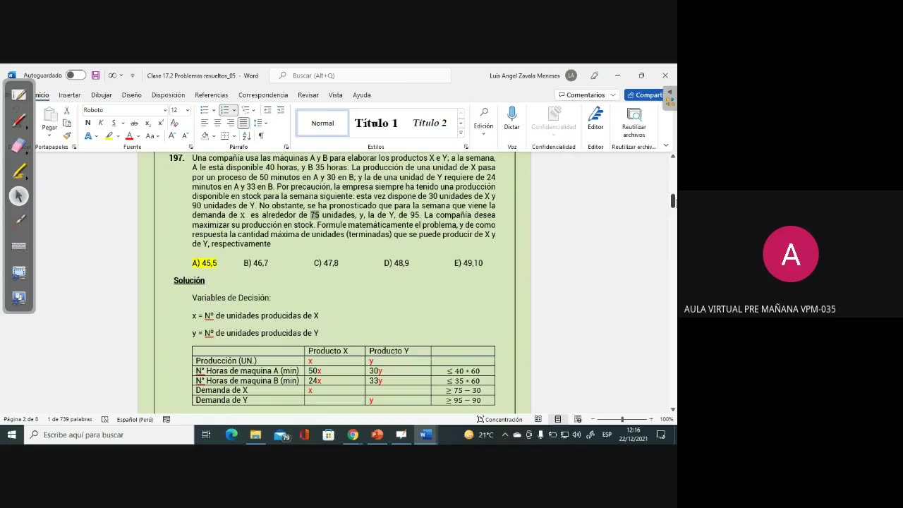The width and height of the screenshot is (903, 508).
Task: Click the Copy icon in Portapapeles
Action: pos(67,123)
